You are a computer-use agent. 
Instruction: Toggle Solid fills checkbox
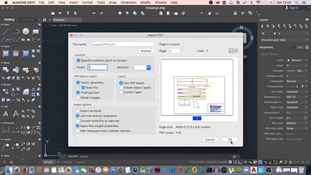click(83, 87)
